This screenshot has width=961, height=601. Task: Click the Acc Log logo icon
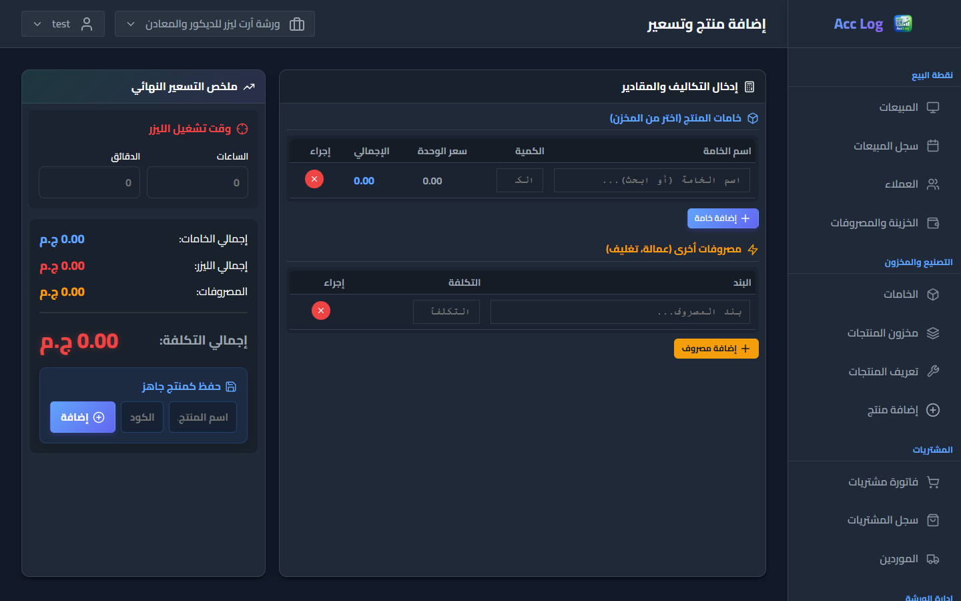point(903,23)
